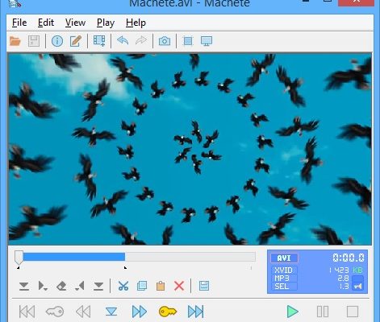Click the video preview frame
The image size is (380, 322).
pyautogui.click(x=190, y=149)
